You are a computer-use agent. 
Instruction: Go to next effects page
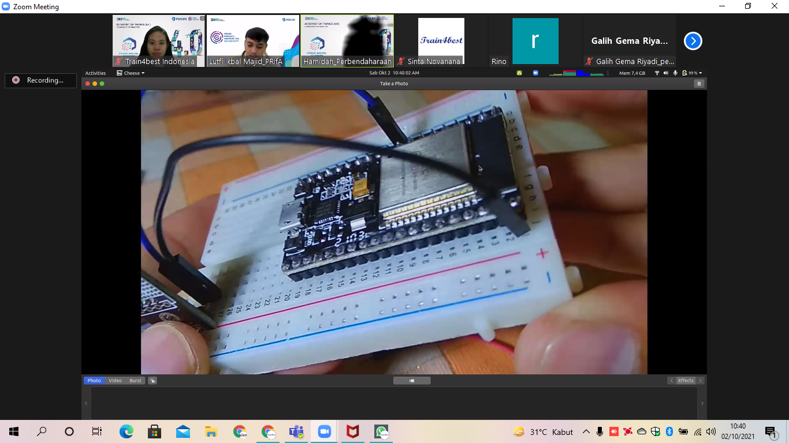(700, 381)
